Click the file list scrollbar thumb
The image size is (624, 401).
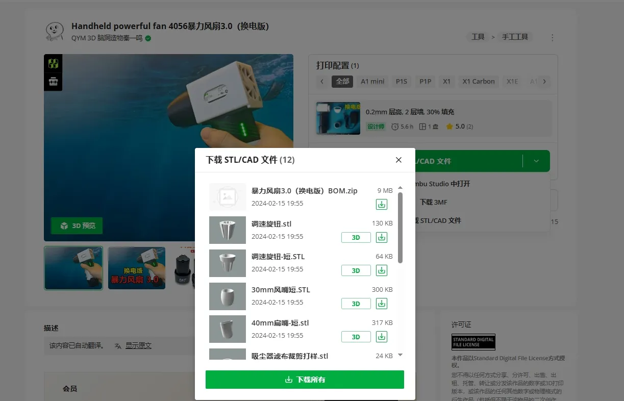pyautogui.click(x=400, y=228)
